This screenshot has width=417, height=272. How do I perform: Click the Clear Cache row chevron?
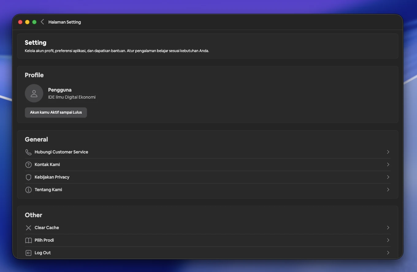click(x=388, y=228)
